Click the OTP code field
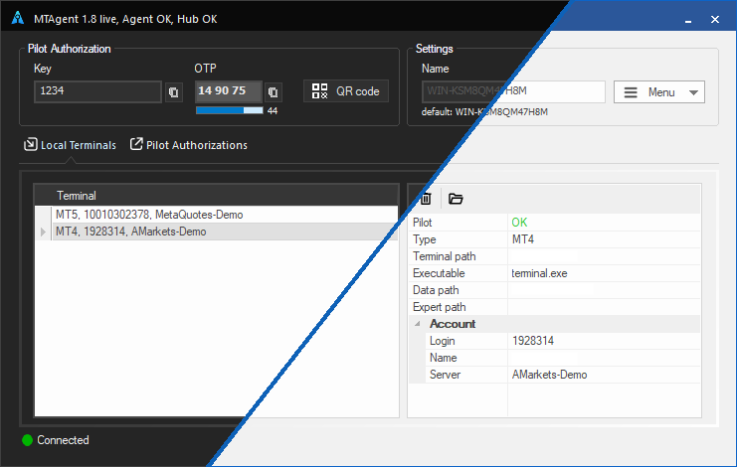The height and width of the screenshot is (467, 737). pos(229,91)
